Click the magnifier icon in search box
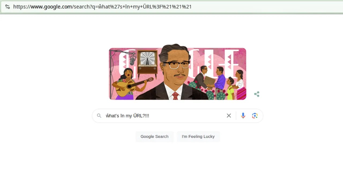The height and width of the screenshot is (193, 343). tap(99, 116)
